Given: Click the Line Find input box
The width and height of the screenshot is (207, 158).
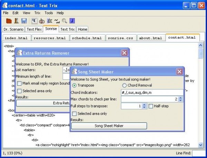Looking at the screenshot, I should coord(199,153).
